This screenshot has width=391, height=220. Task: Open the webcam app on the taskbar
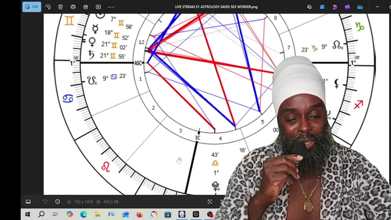click(182, 215)
